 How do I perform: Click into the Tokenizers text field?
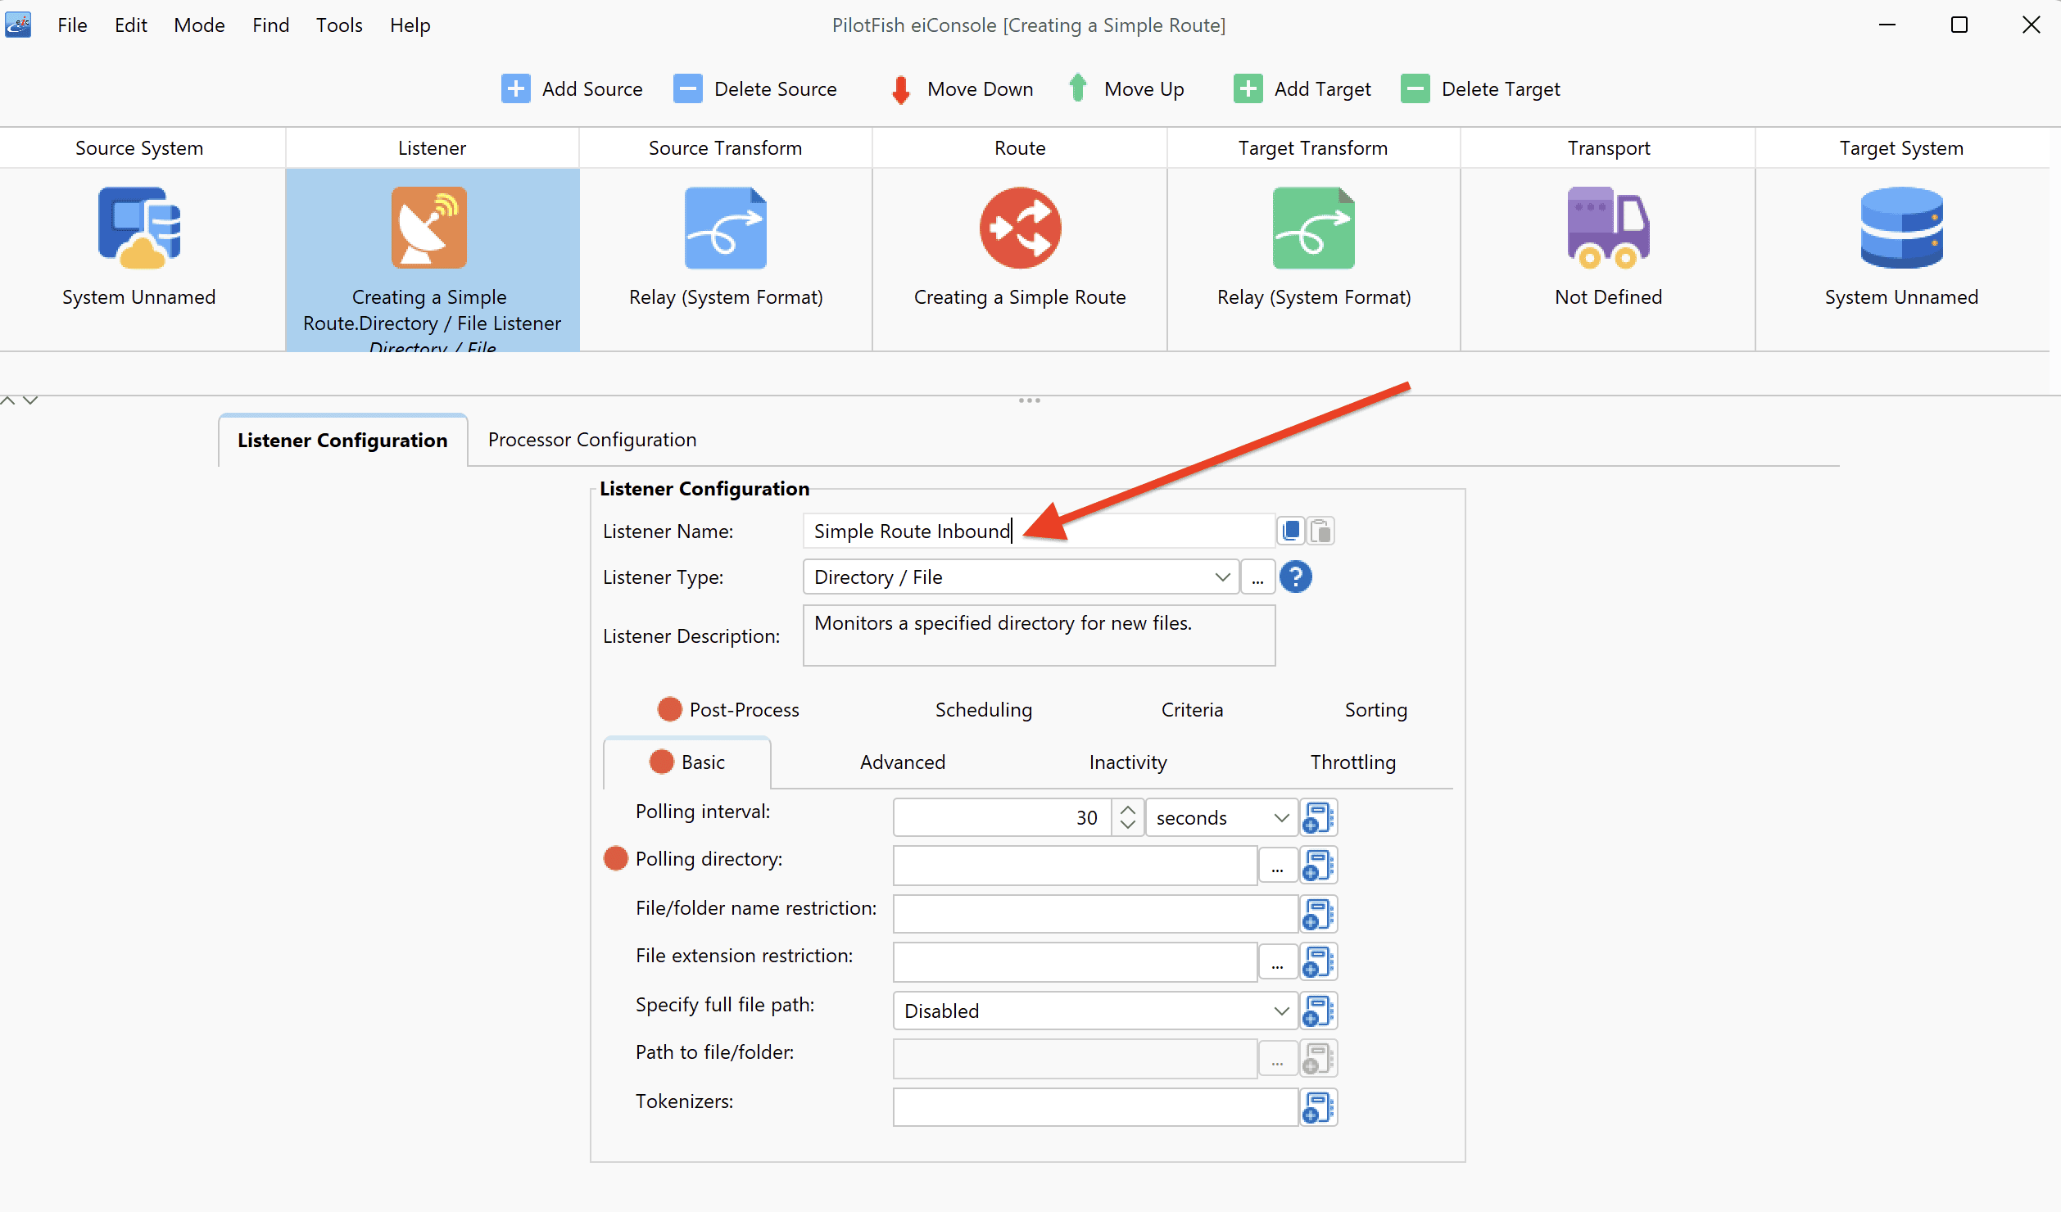coord(1095,1107)
